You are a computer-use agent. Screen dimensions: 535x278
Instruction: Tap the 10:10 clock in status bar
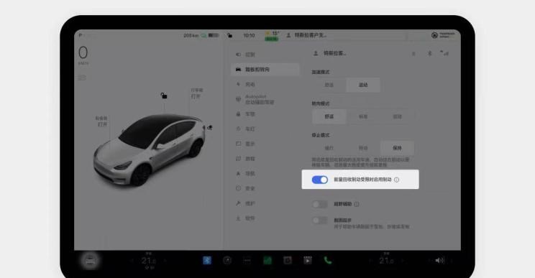coord(249,35)
